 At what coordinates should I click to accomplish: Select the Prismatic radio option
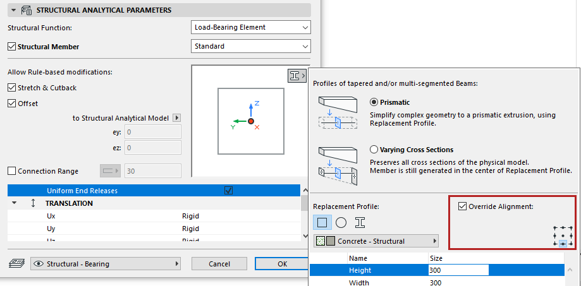tap(374, 102)
